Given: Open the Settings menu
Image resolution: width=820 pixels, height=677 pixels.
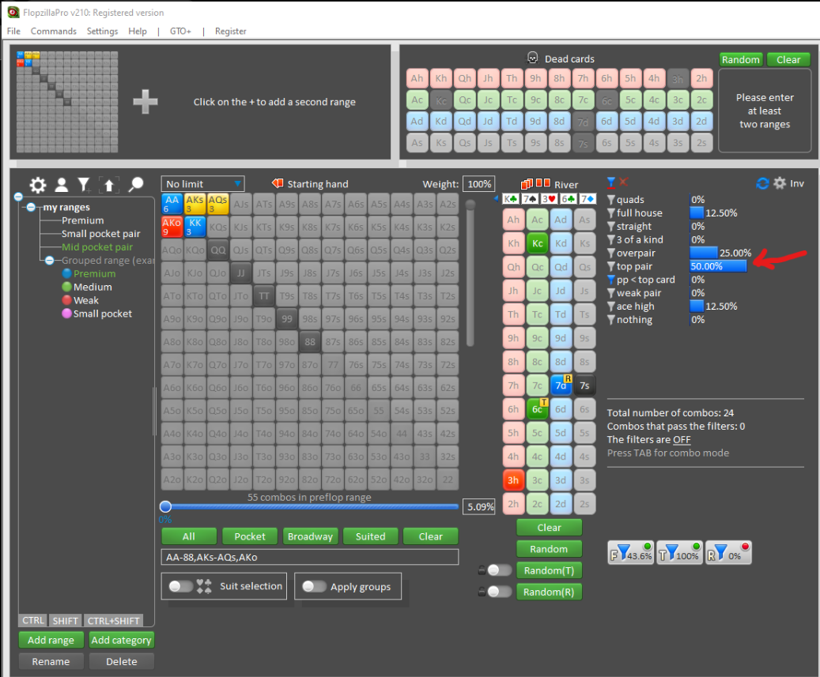Looking at the screenshot, I should tap(102, 31).
